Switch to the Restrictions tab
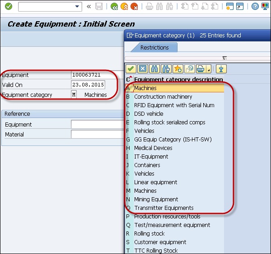This screenshot has height=254, width=271. click(154, 47)
